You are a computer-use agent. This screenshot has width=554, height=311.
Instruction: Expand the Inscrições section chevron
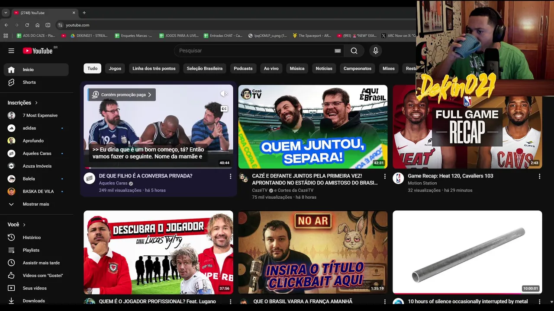point(36,103)
